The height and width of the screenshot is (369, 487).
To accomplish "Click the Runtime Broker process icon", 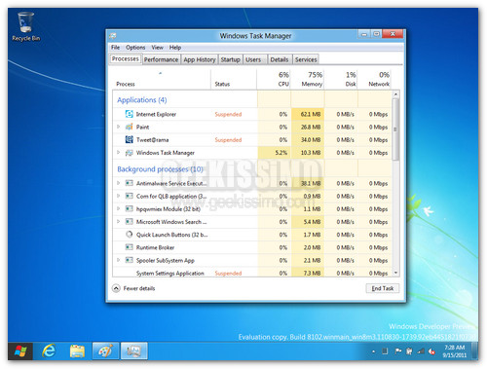I will 130,247.
